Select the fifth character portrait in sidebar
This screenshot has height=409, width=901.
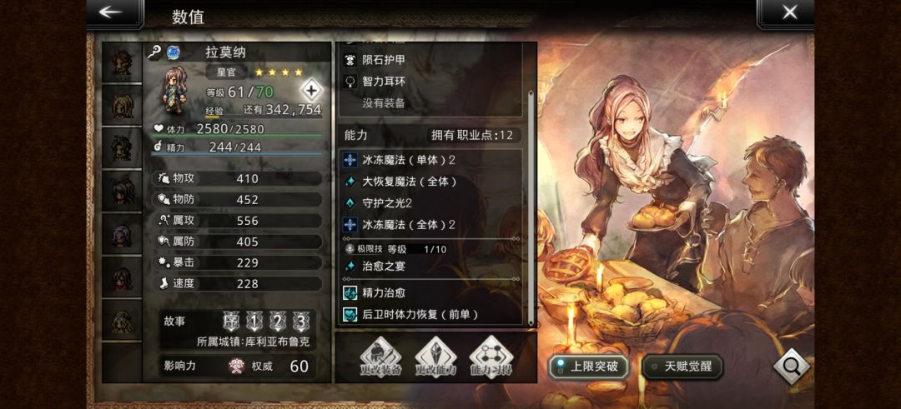pyautogui.click(x=123, y=234)
